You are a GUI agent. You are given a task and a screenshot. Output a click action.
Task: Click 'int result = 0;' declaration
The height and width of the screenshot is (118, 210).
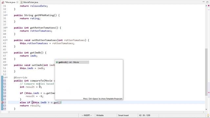[31, 87]
